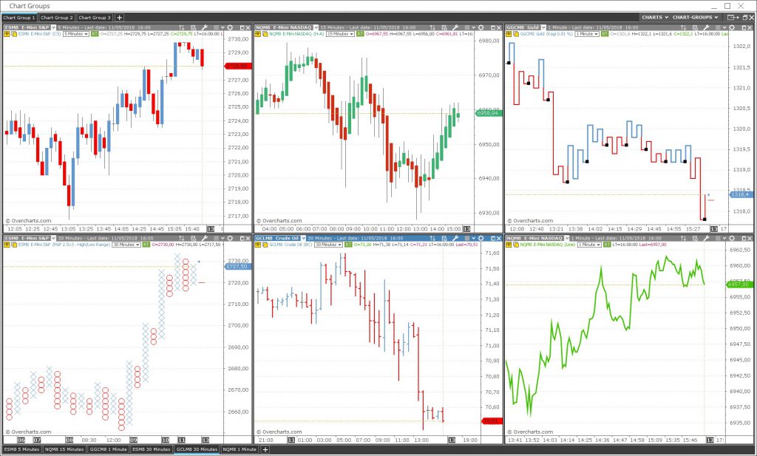Image resolution: width=757 pixels, height=456 pixels.
Task: Open the 5 Minutes timeframe dropdown on ESM8
Action: click(x=75, y=34)
